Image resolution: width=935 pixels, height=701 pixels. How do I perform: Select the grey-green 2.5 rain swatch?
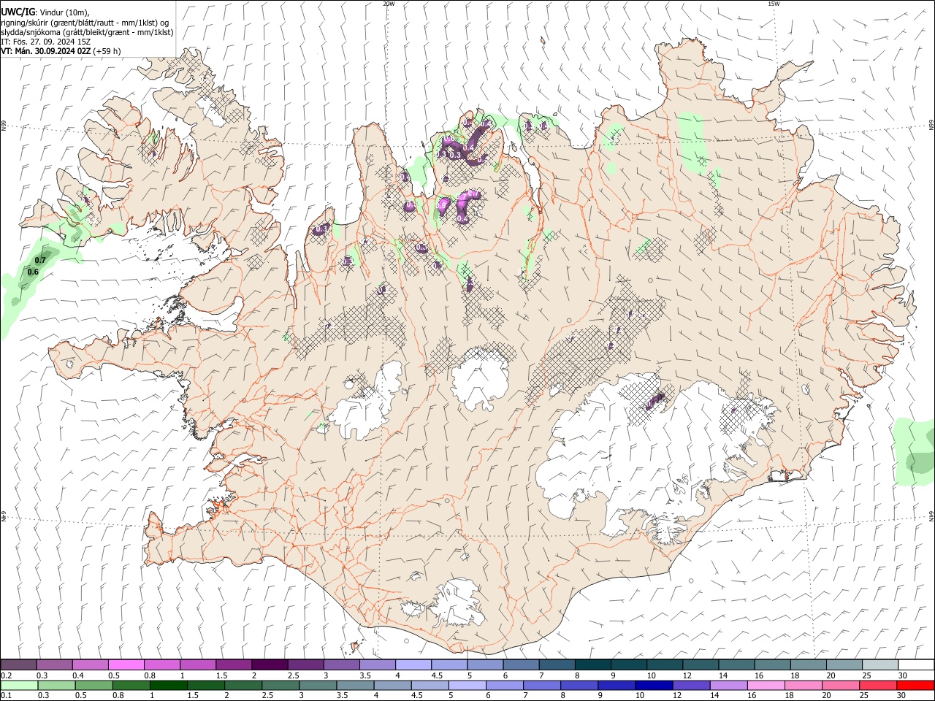tap(280, 685)
